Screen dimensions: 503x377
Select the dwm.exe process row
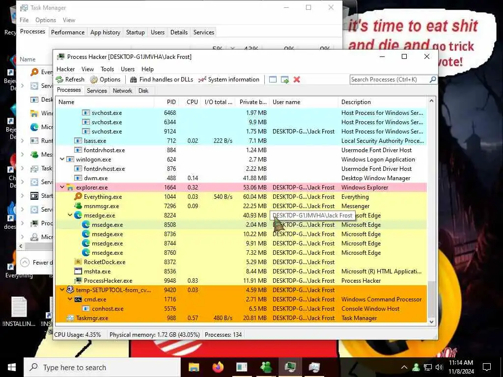tap(241, 178)
